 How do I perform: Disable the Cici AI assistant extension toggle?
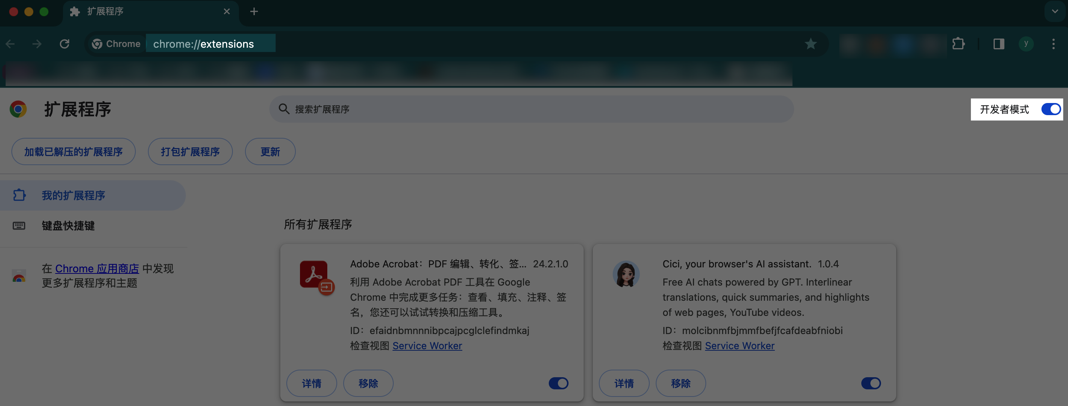point(871,383)
